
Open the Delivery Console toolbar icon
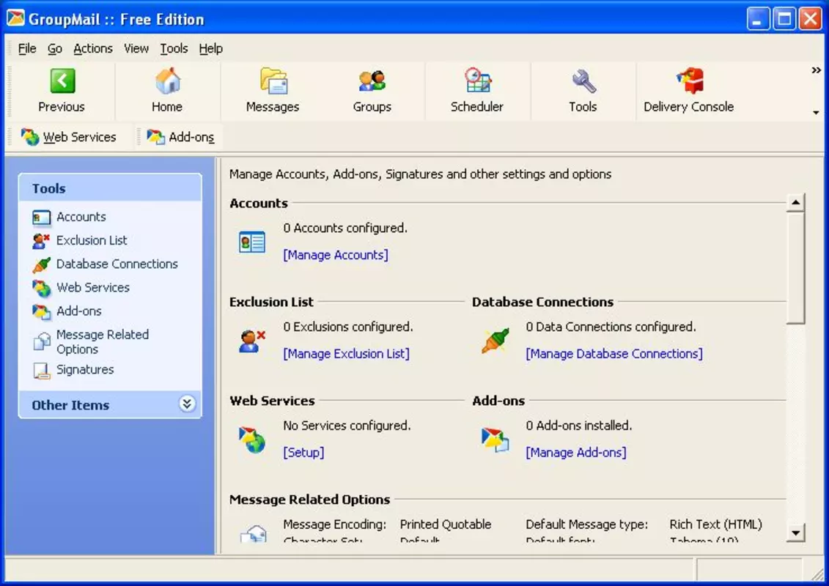coord(688,90)
